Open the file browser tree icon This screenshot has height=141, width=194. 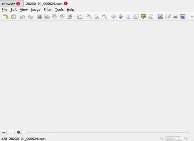(x=6, y=16)
